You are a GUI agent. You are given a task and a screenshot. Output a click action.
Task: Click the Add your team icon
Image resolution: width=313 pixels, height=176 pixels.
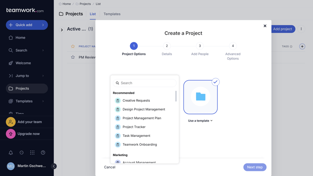pos(11,122)
